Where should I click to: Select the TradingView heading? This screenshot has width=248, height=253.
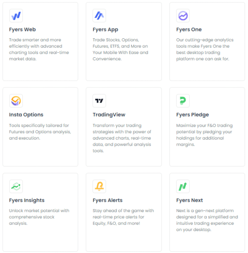click(109, 115)
